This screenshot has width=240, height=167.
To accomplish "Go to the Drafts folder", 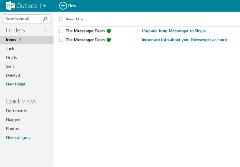I will (11, 58).
